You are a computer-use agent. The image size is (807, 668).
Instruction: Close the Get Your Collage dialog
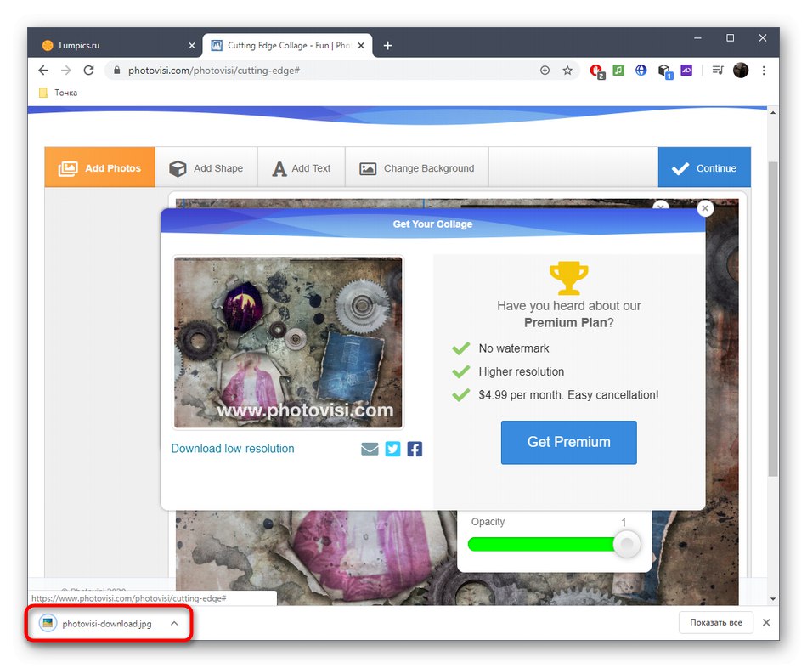705,208
